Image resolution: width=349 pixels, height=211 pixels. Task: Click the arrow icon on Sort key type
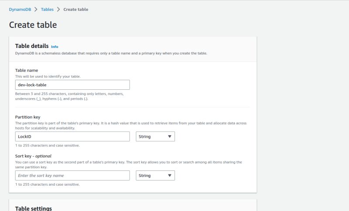tap(170, 175)
